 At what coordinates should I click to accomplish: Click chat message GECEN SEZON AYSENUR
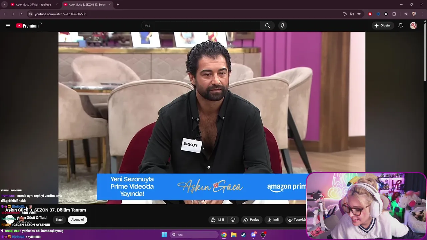tap(32, 225)
